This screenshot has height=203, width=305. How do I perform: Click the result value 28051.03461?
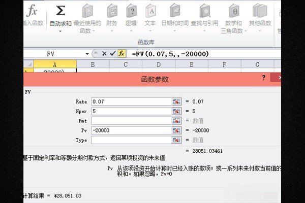tap(207, 151)
